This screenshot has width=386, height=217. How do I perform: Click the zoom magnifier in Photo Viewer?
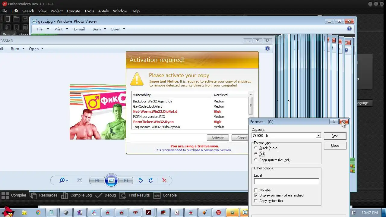62,180
